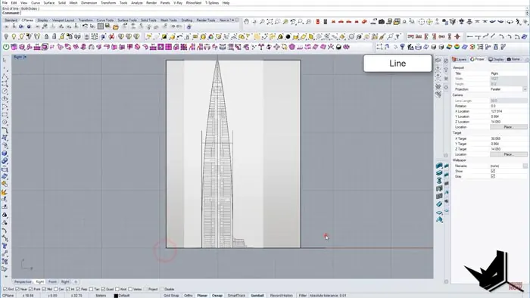Click the camera Location Place button
Image resolution: width=530 pixels, height=298 pixels.
[x=508, y=127]
